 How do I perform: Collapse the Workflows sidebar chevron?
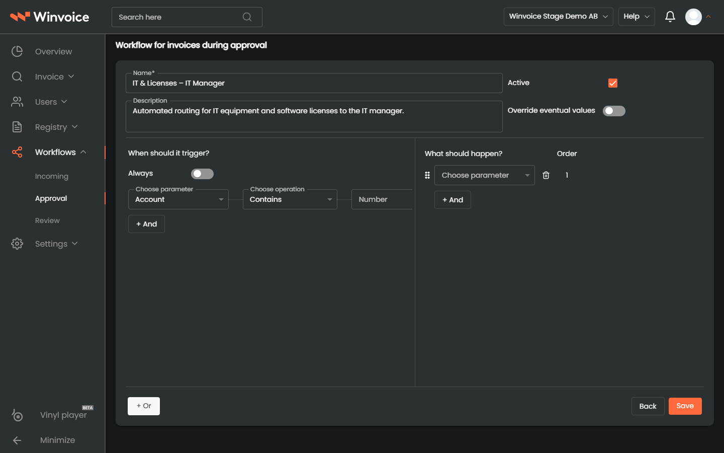pyautogui.click(x=83, y=152)
